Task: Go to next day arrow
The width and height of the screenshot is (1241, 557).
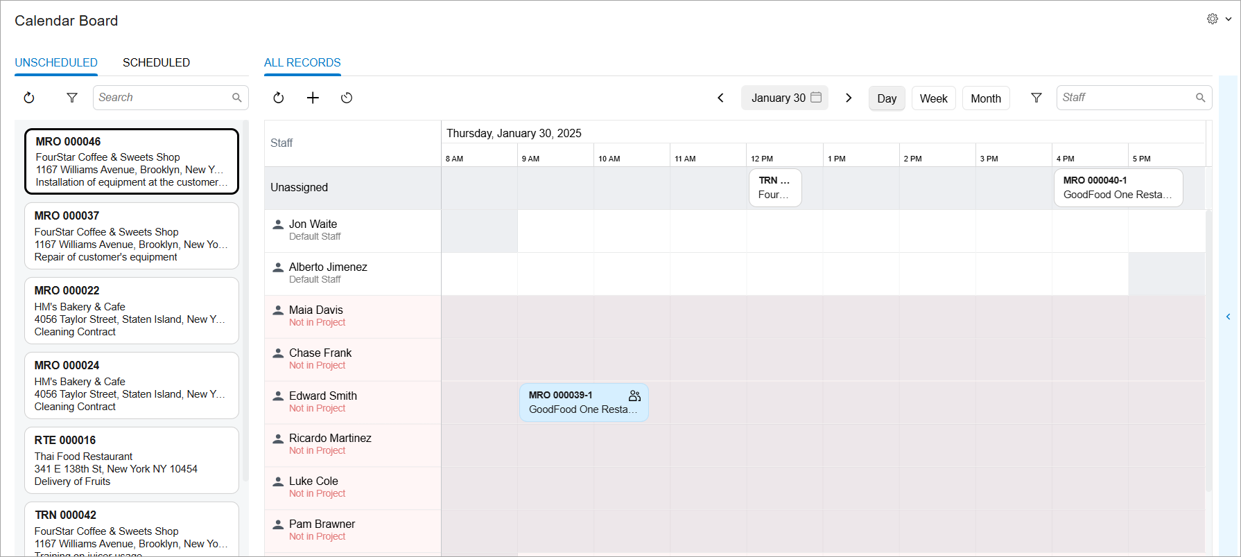Action: (849, 98)
